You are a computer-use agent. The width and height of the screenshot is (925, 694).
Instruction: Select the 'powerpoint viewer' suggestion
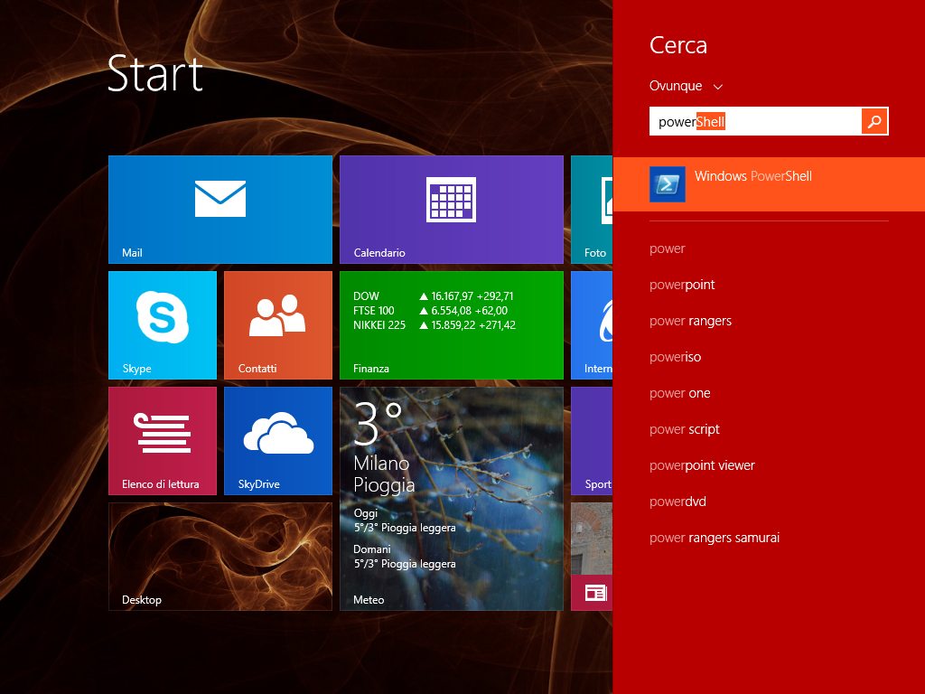click(x=702, y=465)
